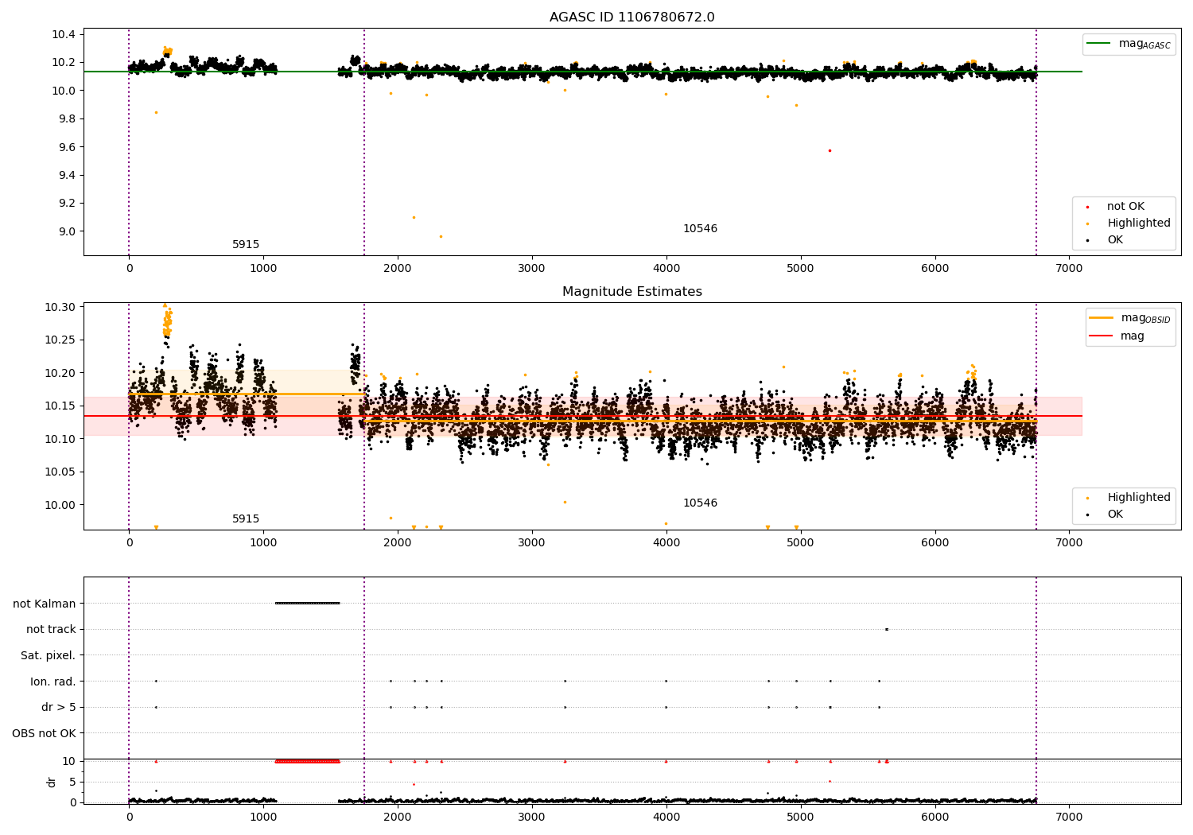Screen dimensions: 1193x835
Task: Click the mag OBSID legend entry in middle plot
Action: coord(1130,318)
